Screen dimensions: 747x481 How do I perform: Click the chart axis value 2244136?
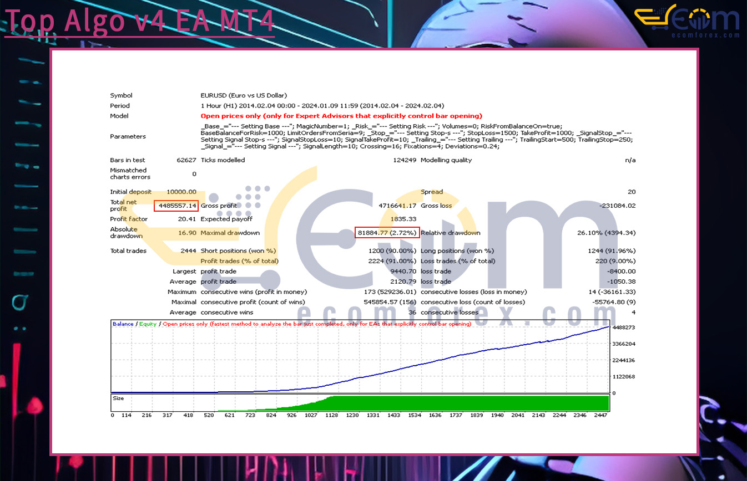[623, 360]
